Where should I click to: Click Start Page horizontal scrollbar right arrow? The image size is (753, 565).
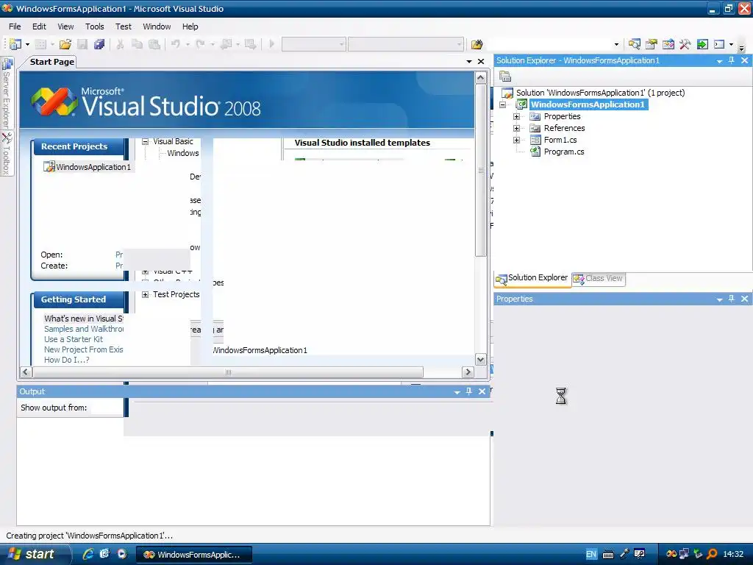468,372
